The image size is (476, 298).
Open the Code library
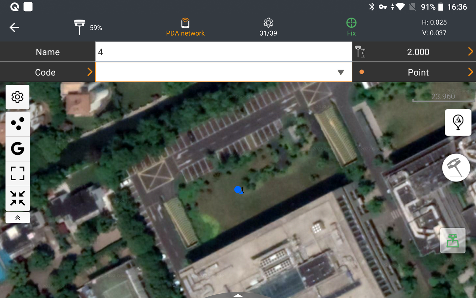(48, 72)
